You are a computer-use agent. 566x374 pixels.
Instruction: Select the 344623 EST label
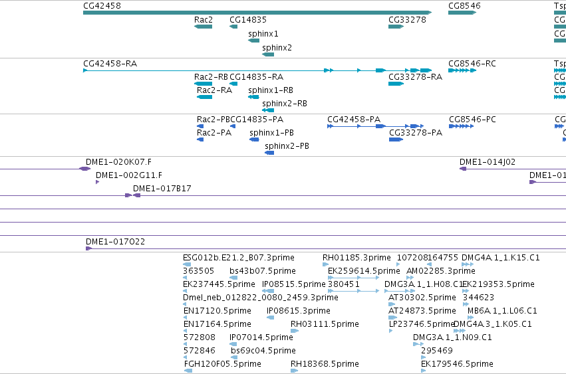coord(479,298)
